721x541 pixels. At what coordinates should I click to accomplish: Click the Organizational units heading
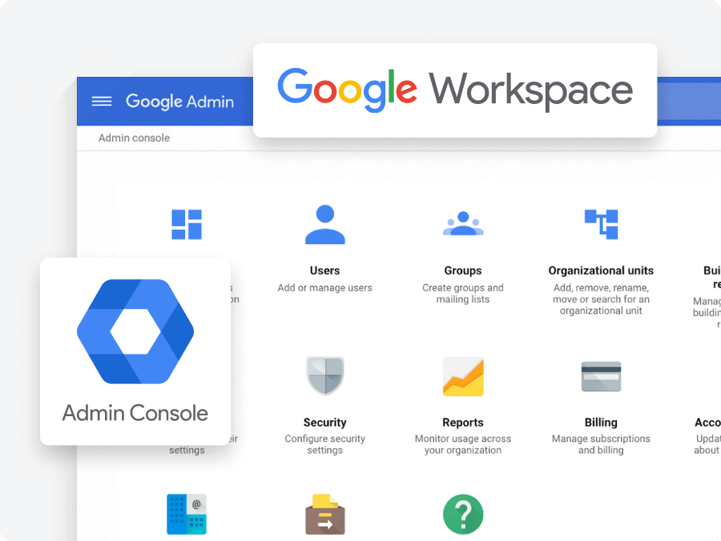(601, 270)
